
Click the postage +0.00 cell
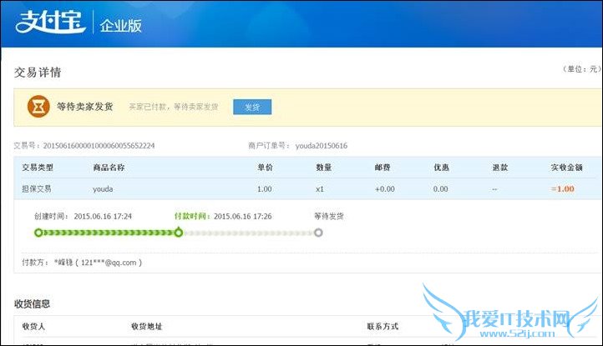pyautogui.click(x=385, y=189)
